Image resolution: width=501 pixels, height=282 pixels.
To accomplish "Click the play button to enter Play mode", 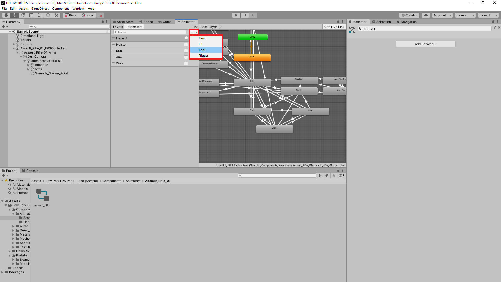I will [x=236, y=15].
